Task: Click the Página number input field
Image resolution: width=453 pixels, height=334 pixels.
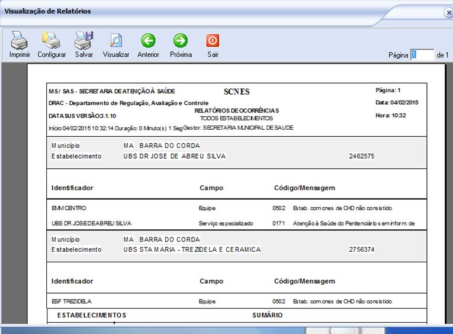Action: [x=422, y=54]
